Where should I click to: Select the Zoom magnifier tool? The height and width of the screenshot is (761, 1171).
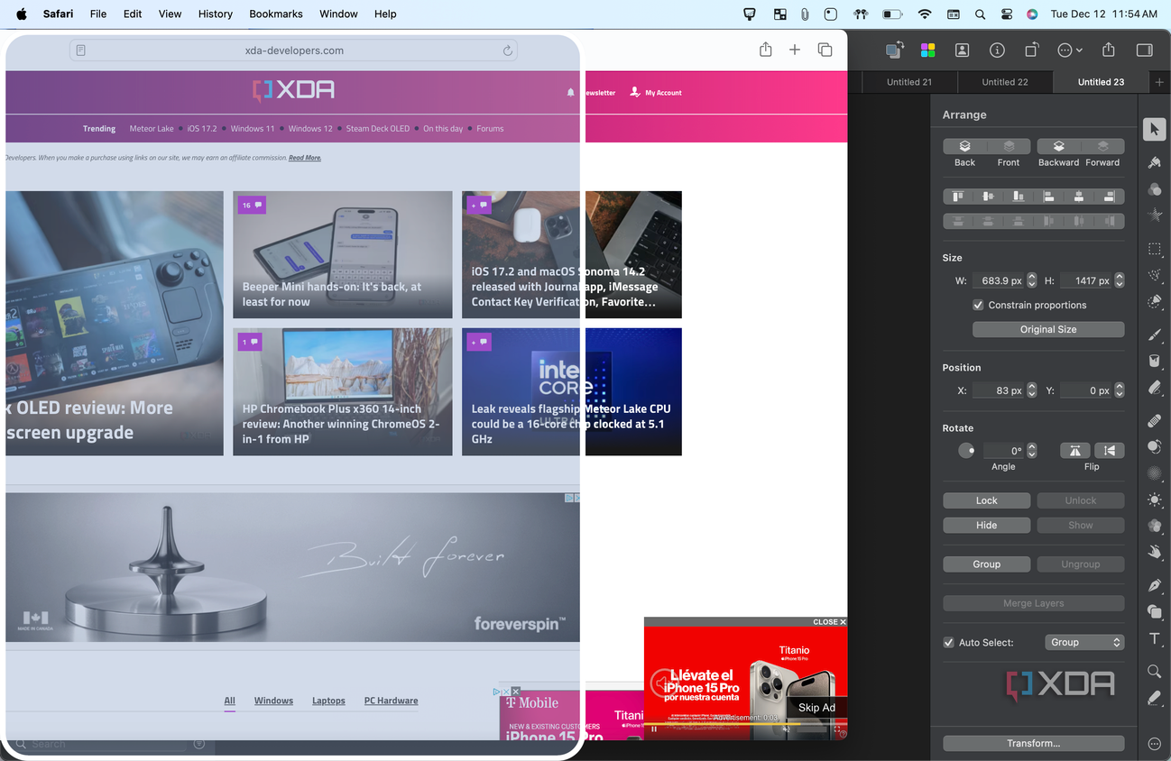[x=1154, y=671]
